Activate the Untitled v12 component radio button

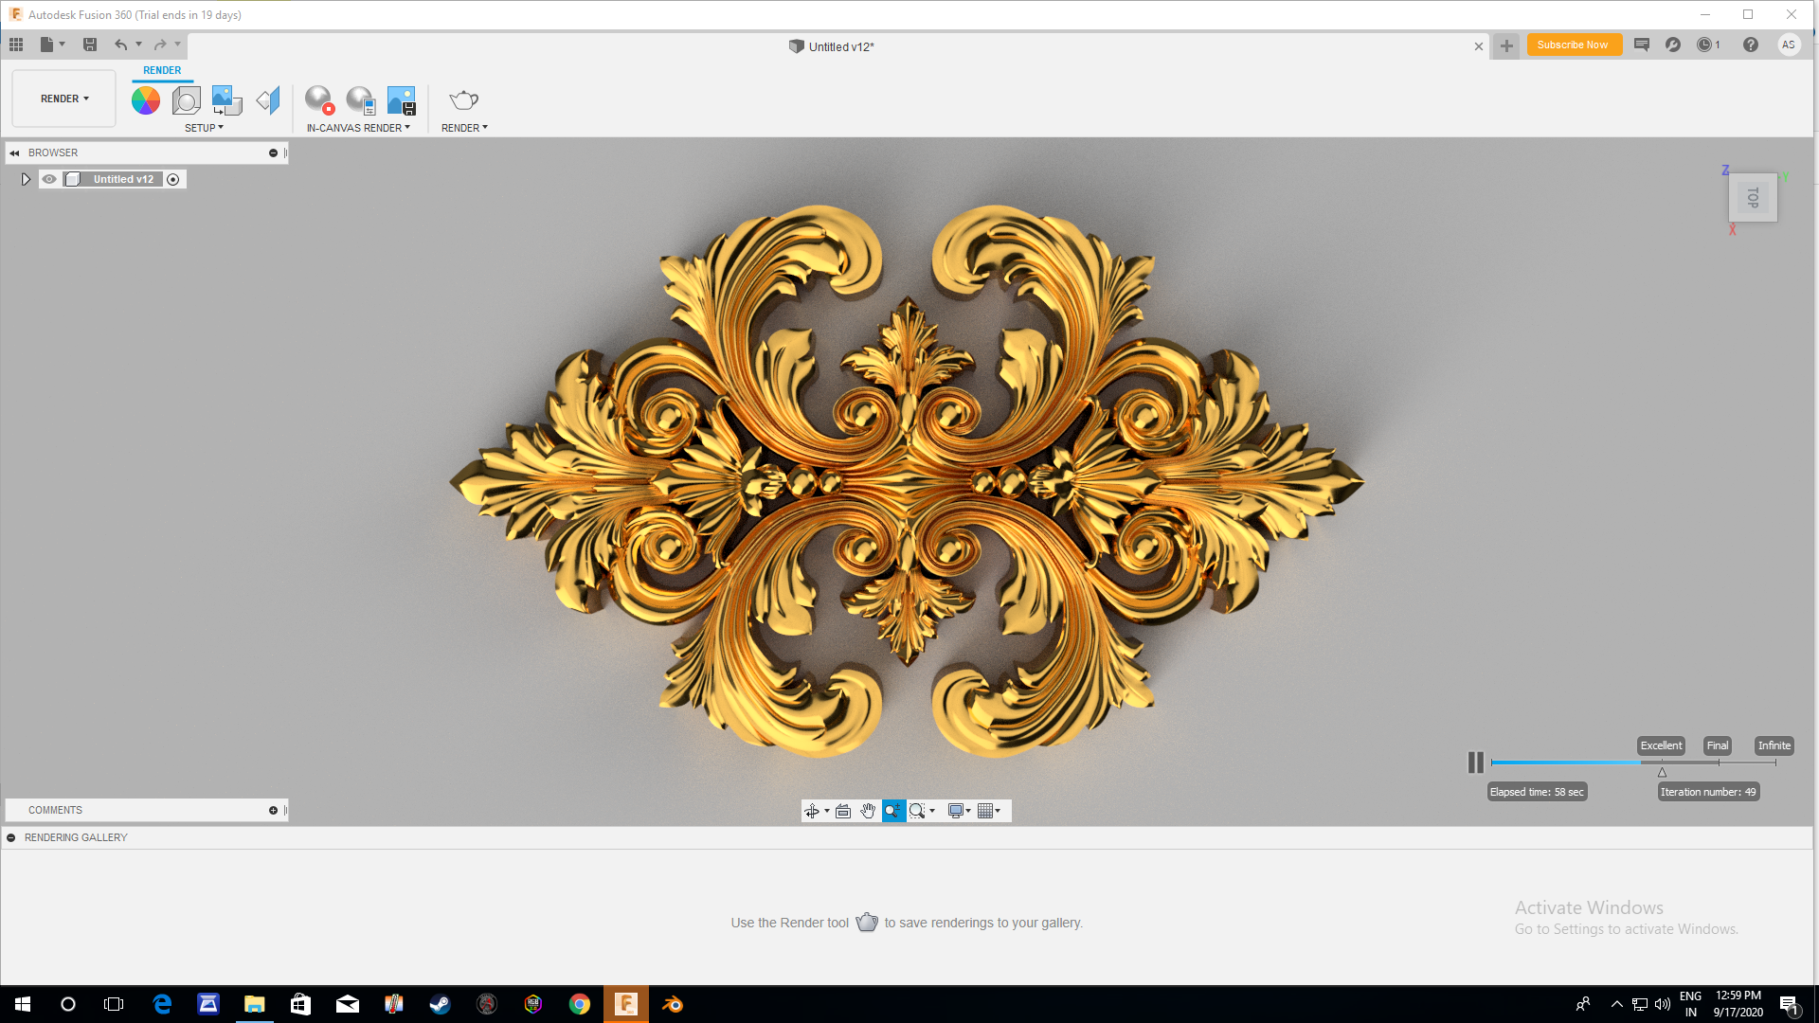tap(173, 179)
